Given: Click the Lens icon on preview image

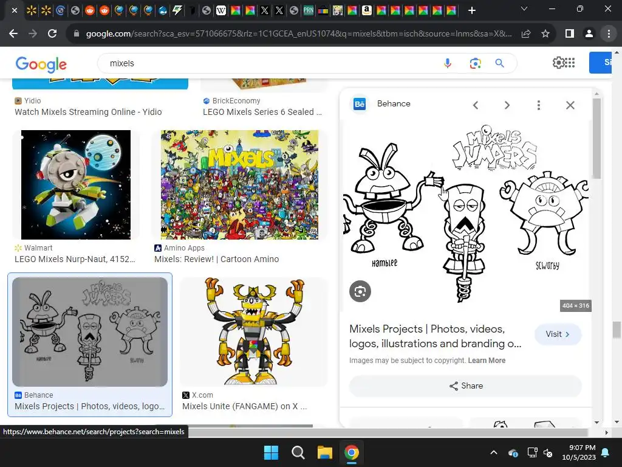Looking at the screenshot, I should tap(360, 291).
